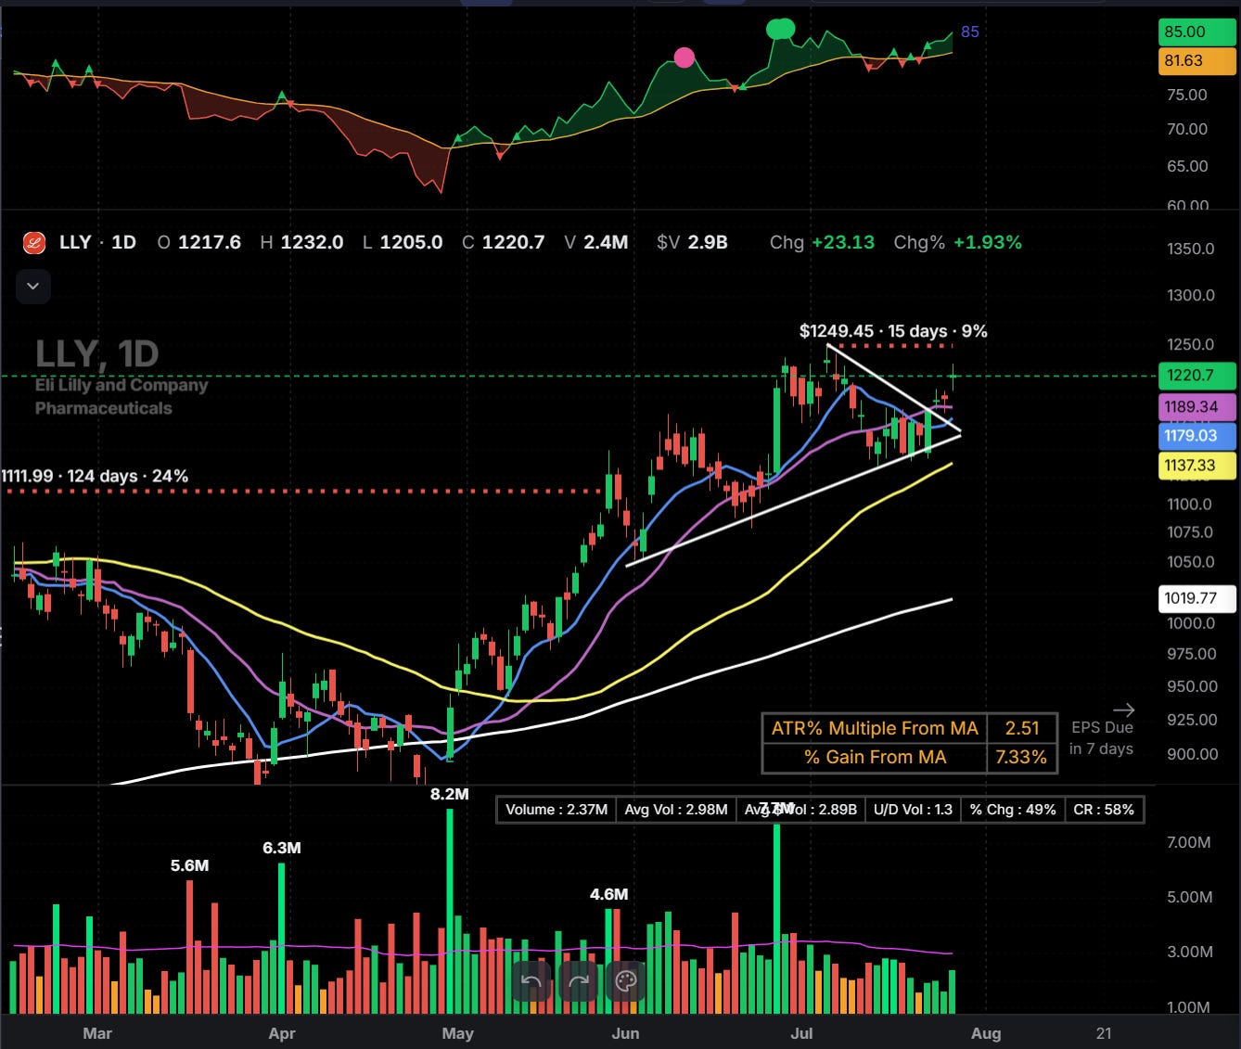Click the $V 2.9B dollar volume value
The image size is (1241, 1049).
pyautogui.click(x=692, y=242)
